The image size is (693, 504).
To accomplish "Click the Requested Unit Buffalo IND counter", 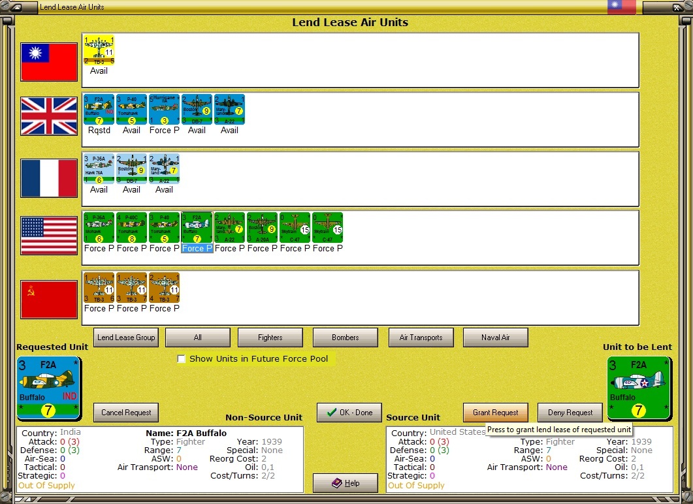I will pyautogui.click(x=48, y=388).
